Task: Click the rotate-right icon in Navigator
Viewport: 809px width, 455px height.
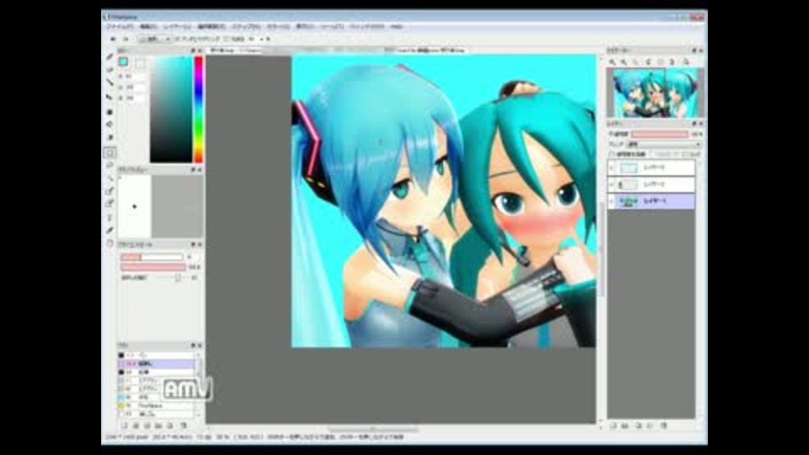Action: [672, 62]
